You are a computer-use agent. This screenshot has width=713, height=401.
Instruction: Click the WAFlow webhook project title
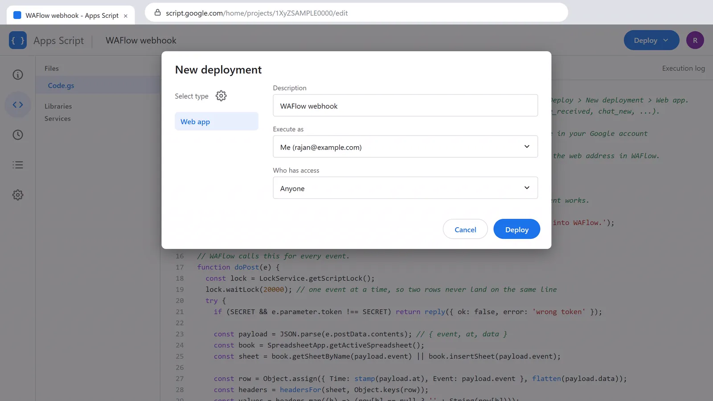point(141,41)
